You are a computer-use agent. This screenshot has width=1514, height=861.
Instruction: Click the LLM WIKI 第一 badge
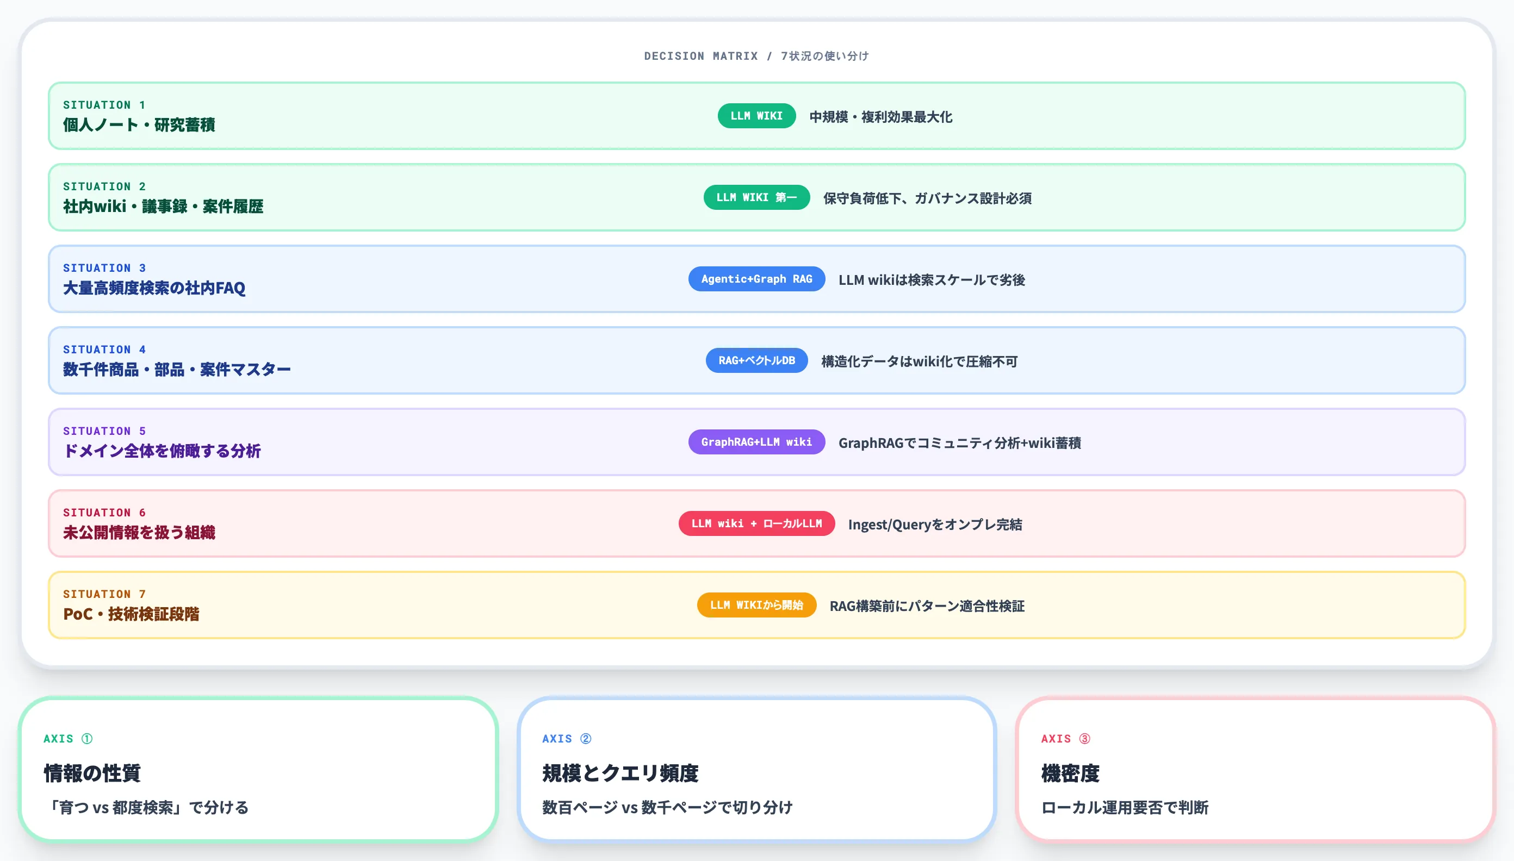click(x=756, y=197)
